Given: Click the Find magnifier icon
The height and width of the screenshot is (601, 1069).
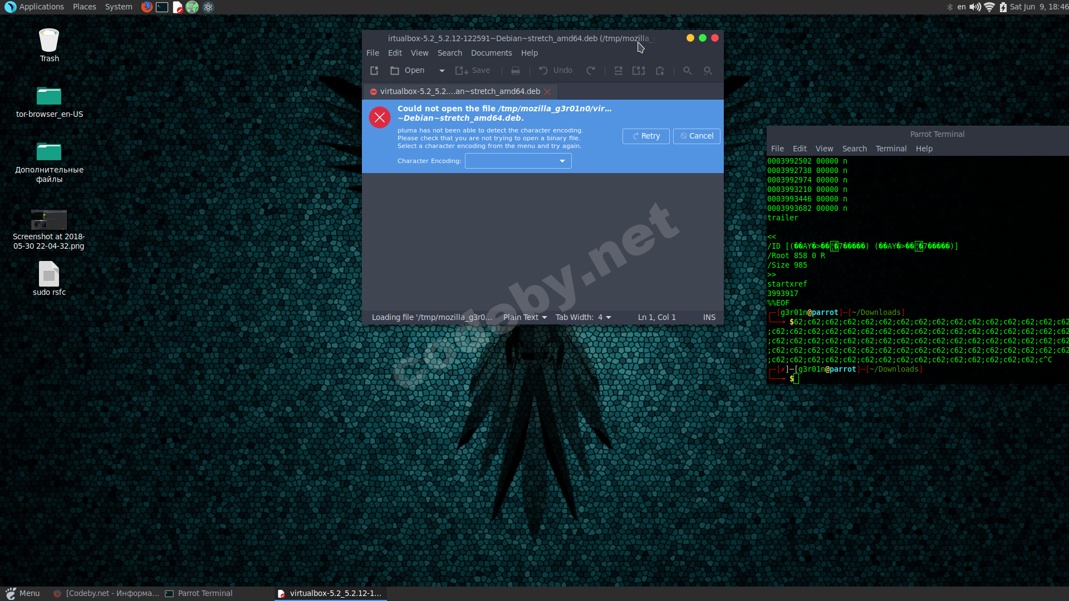Looking at the screenshot, I should (688, 71).
